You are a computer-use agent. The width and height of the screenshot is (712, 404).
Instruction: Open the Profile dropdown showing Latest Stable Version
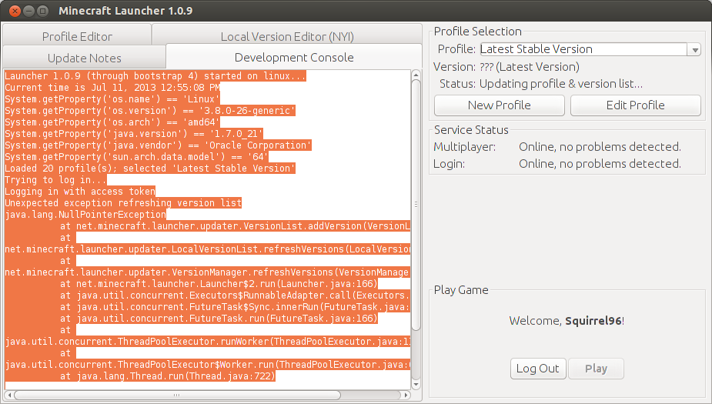click(x=590, y=49)
